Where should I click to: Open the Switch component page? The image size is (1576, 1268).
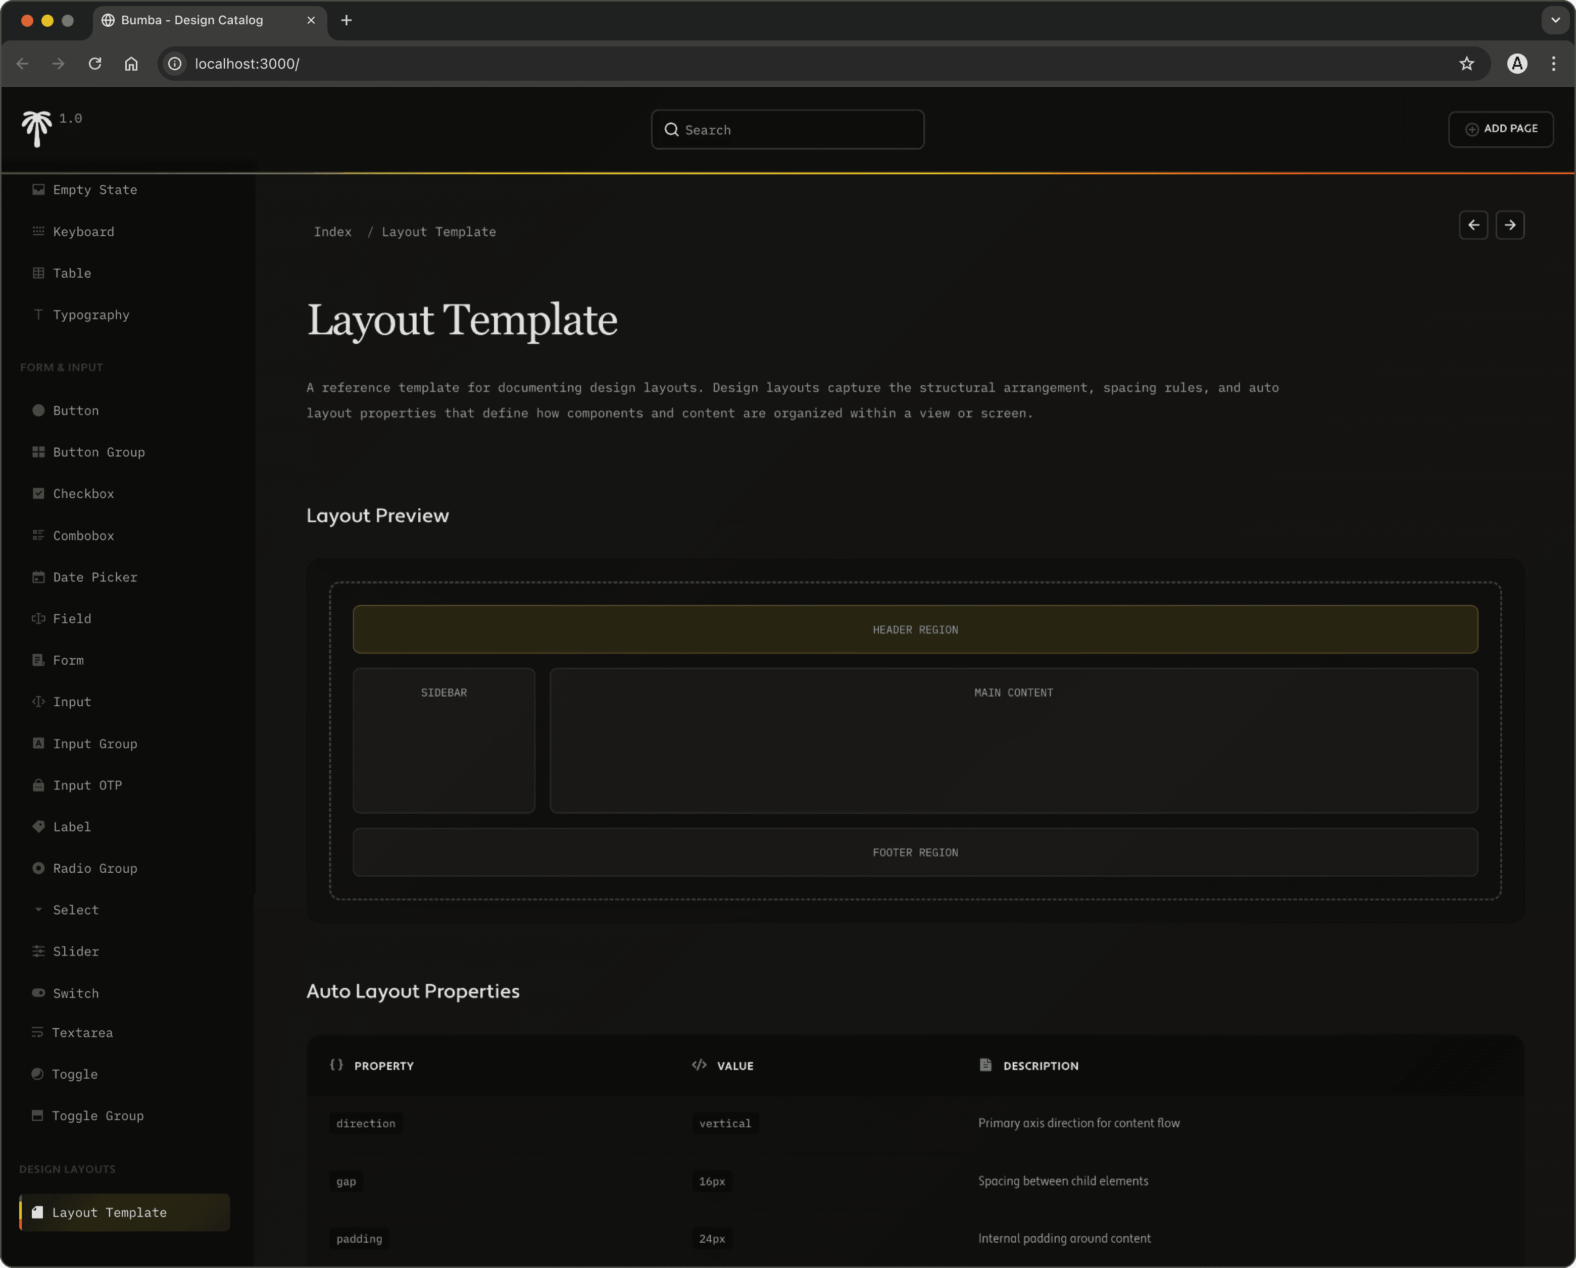click(75, 993)
